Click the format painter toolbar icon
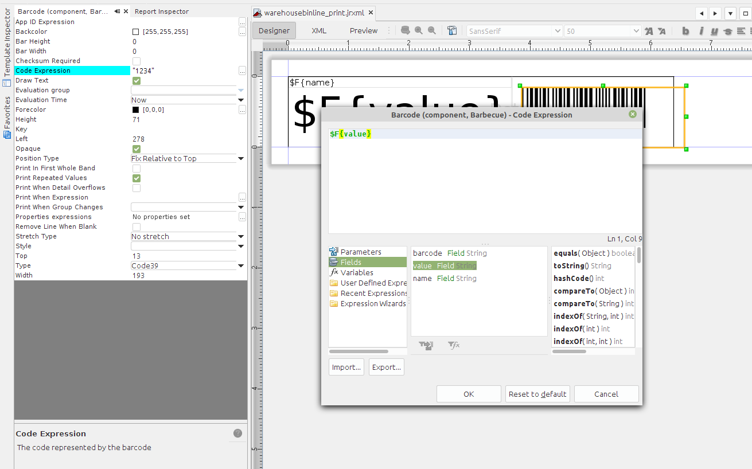 click(x=452, y=31)
